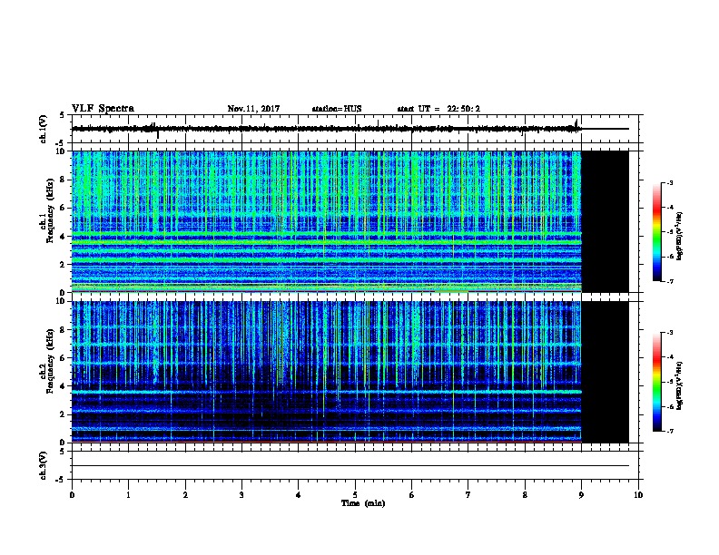Click the ch.3(V) axis label

pyautogui.click(x=43, y=465)
